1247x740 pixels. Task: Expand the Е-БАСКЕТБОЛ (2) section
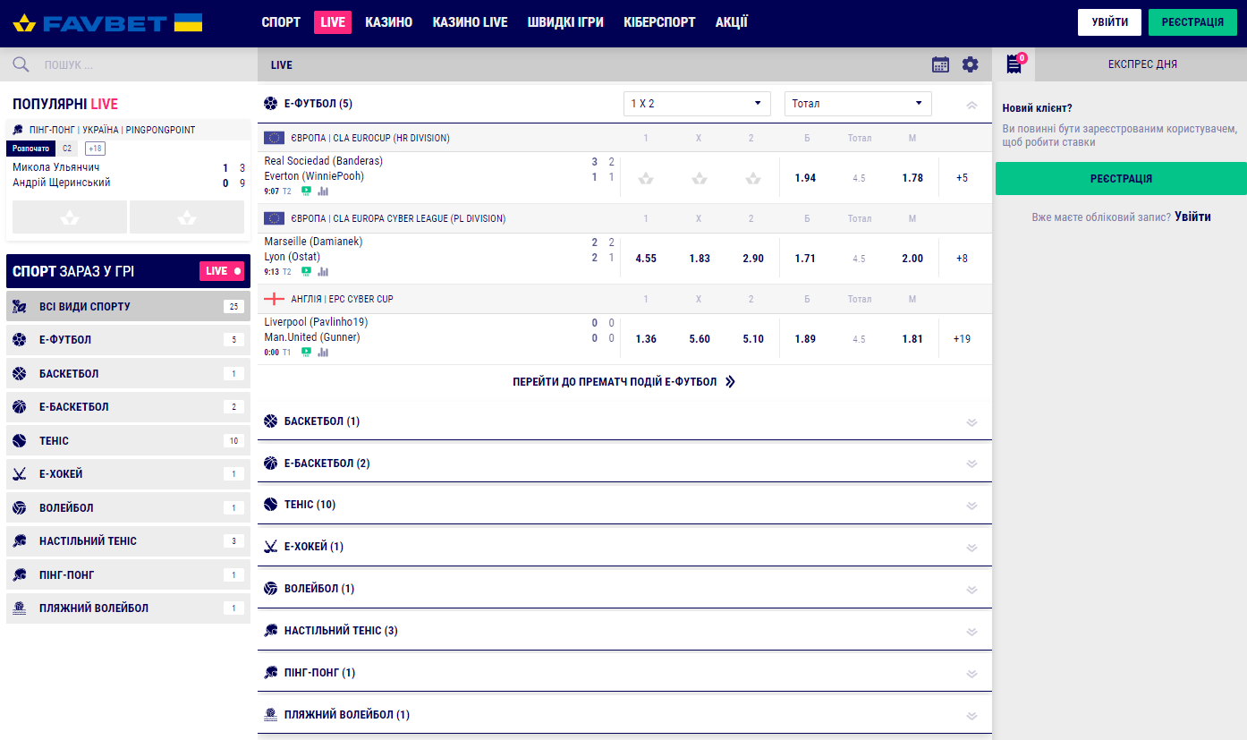(972, 464)
